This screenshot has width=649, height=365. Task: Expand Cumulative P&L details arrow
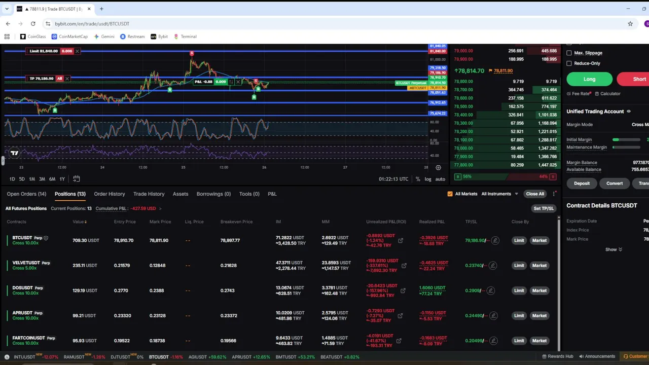click(160, 208)
